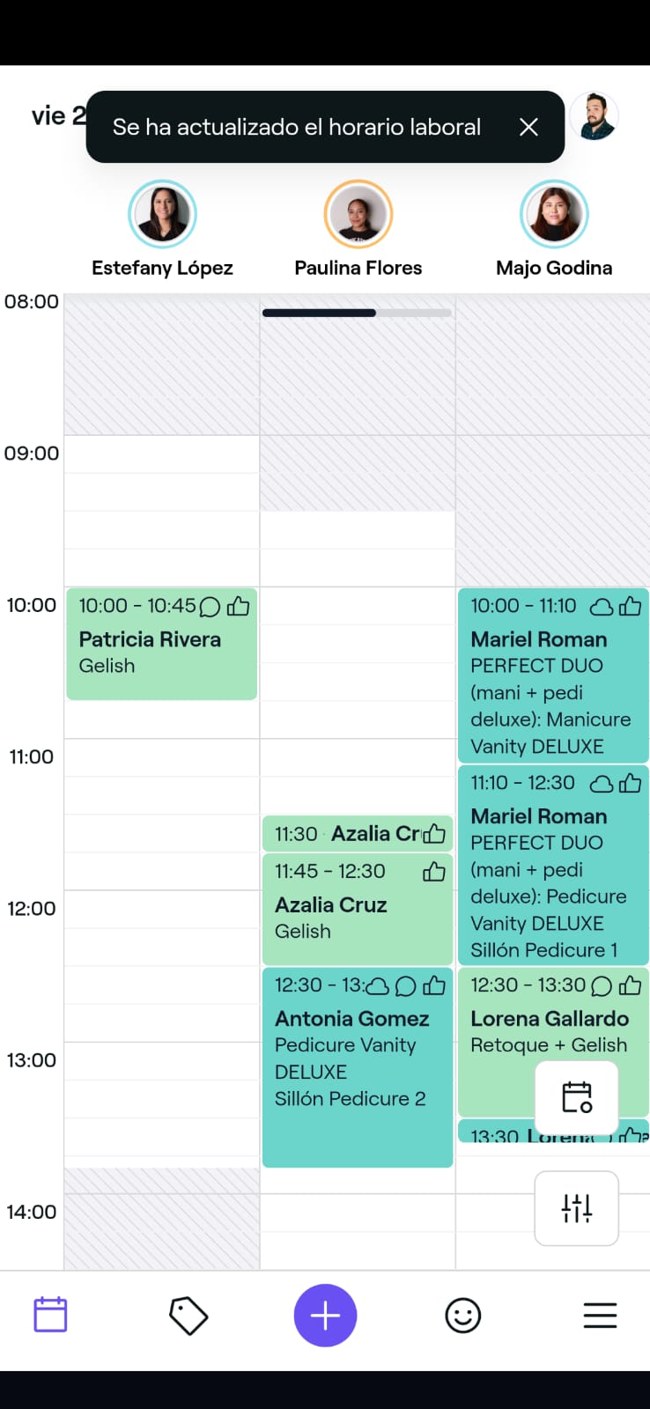Open the hamburger menu
650x1409 pixels.
coord(600,1316)
